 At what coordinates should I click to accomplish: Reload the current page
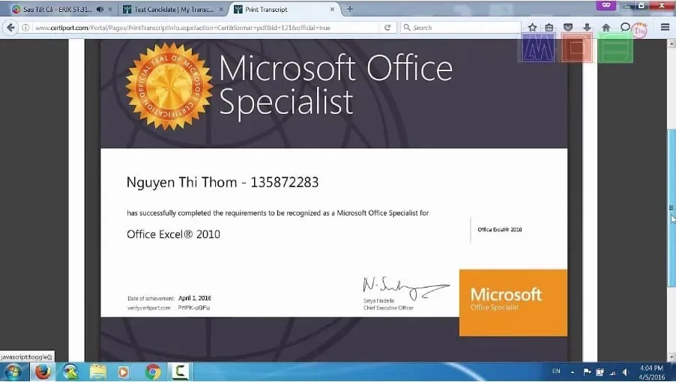[x=387, y=28]
